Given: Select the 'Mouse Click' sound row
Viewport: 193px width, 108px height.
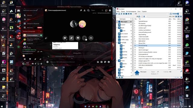Looking at the screenshot, I should tap(157, 43).
